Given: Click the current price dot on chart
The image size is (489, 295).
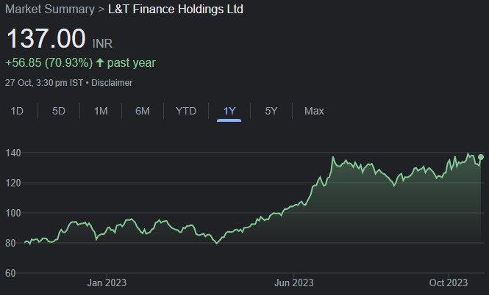Looking at the screenshot, I should [481, 157].
